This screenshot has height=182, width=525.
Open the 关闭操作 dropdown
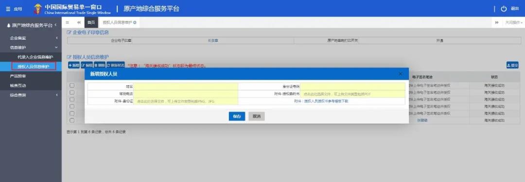click(x=514, y=22)
